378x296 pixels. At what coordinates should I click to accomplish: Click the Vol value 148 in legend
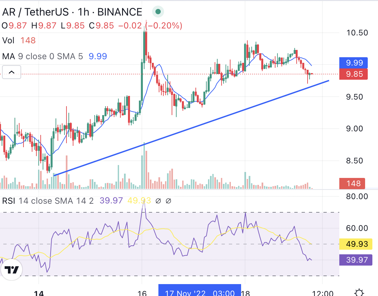coord(28,40)
